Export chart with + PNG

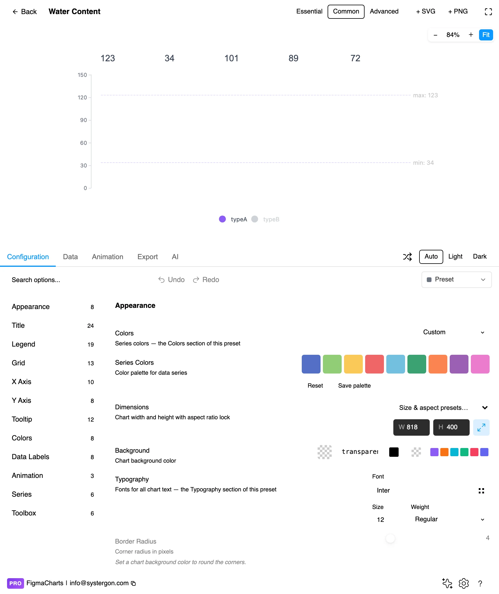[458, 11]
